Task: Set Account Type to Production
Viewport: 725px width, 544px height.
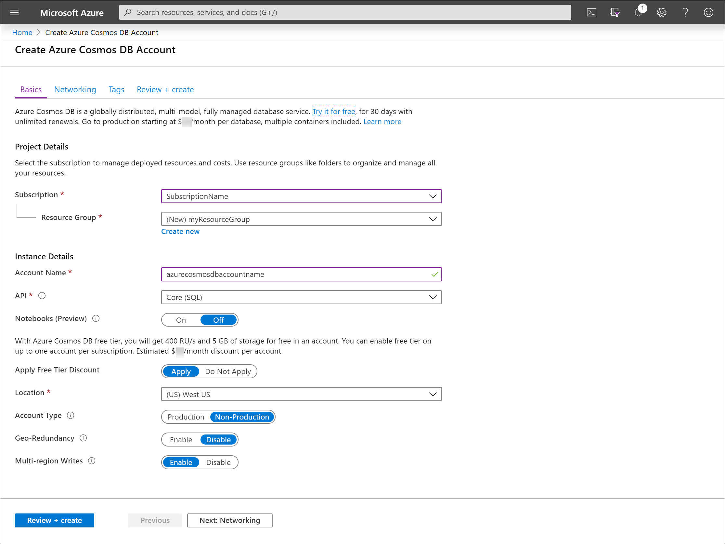Action: tap(186, 417)
